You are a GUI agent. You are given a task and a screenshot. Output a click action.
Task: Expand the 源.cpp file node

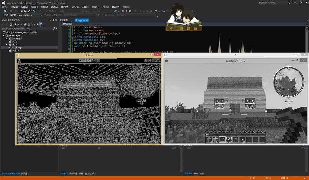coord(9,48)
